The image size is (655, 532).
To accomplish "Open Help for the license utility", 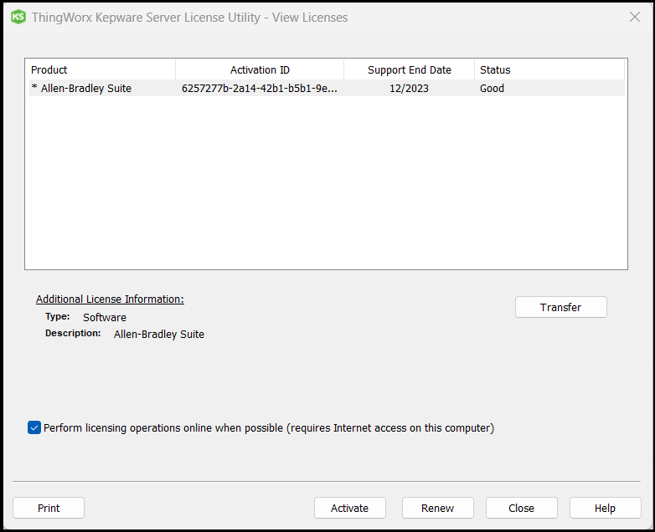I will click(605, 508).
